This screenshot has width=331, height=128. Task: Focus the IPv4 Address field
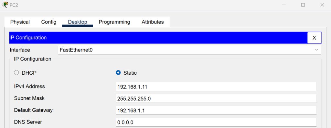216,87
